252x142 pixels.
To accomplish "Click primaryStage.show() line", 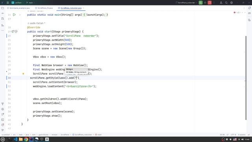I will (x=47, y=116).
